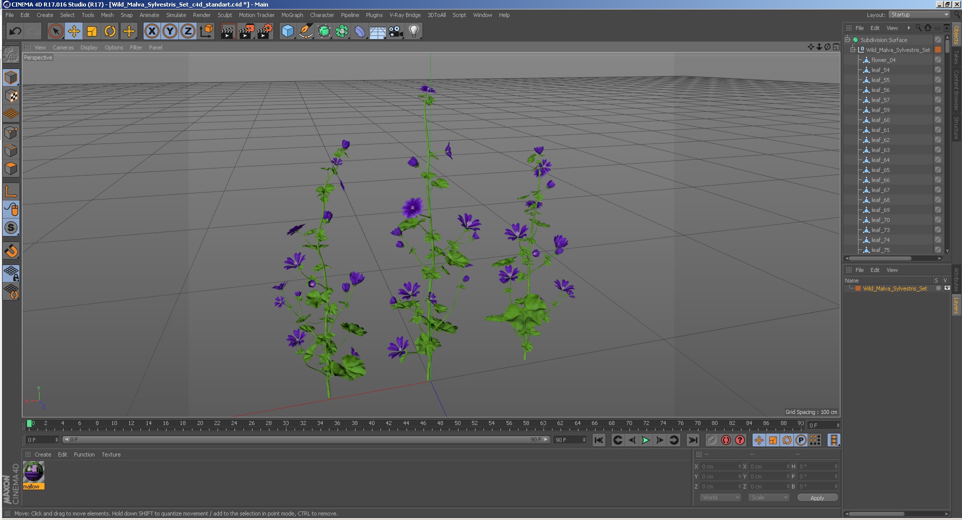Add a Light object
This screenshot has width=962, height=520.
tap(414, 31)
